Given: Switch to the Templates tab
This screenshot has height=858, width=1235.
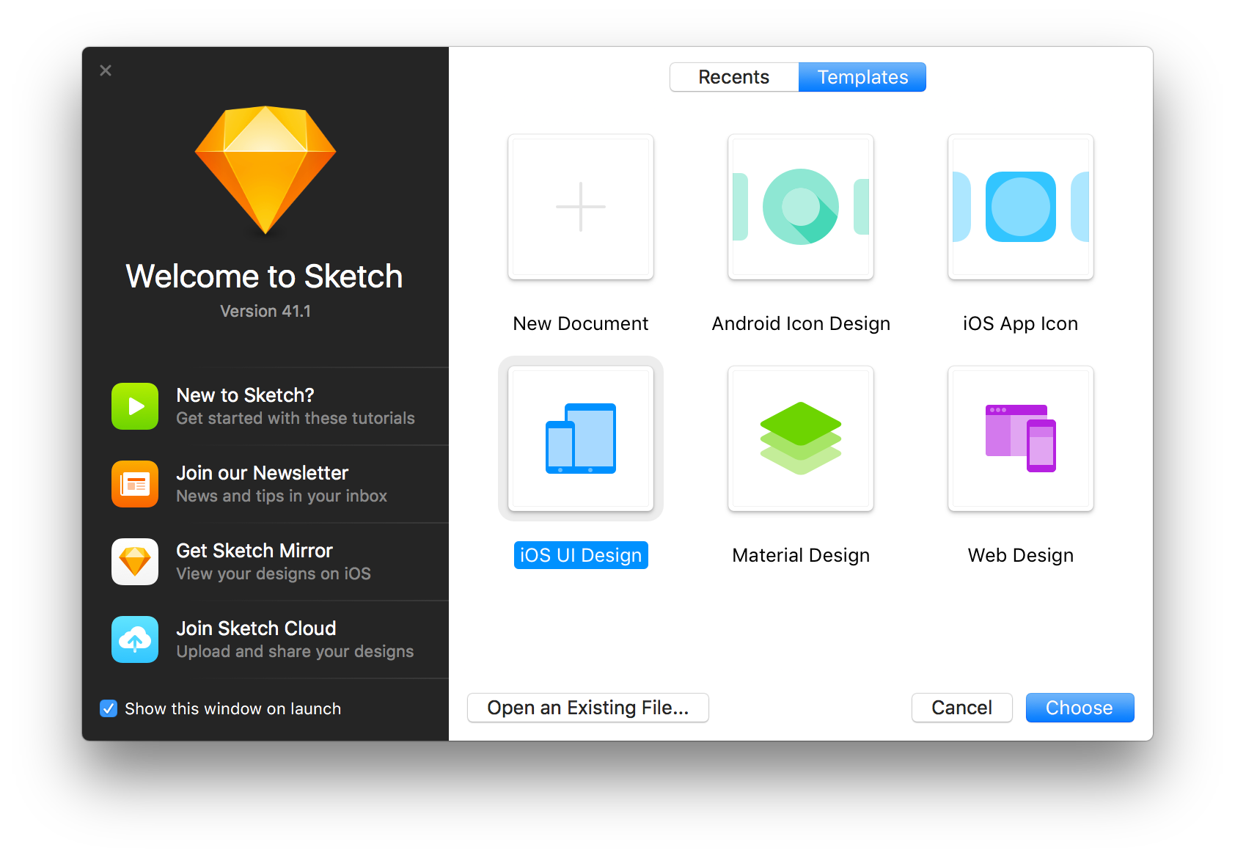Looking at the screenshot, I should click(862, 77).
